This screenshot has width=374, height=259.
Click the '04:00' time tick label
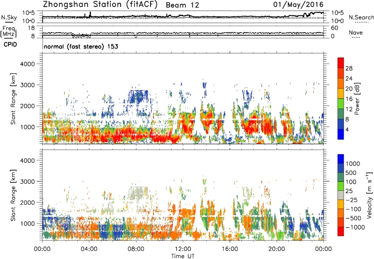(89, 249)
